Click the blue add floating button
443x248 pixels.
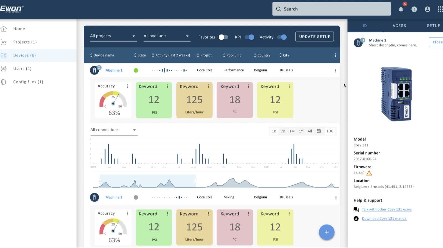click(327, 232)
